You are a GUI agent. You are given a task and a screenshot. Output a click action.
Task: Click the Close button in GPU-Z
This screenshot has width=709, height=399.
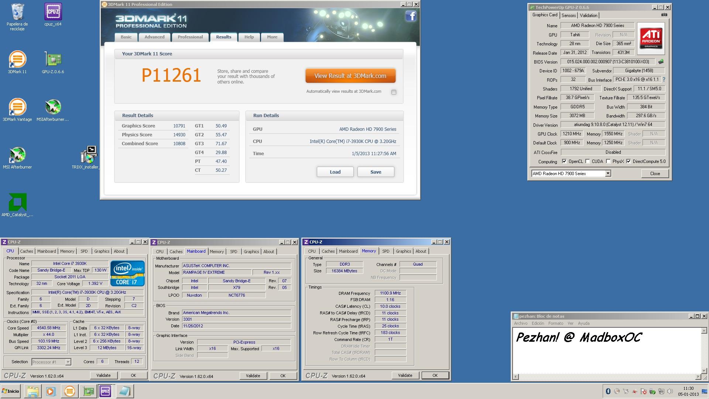pyautogui.click(x=655, y=173)
